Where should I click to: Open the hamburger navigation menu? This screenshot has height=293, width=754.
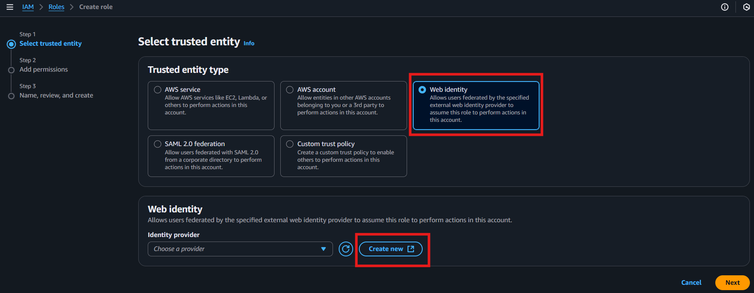(x=10, y=7)
